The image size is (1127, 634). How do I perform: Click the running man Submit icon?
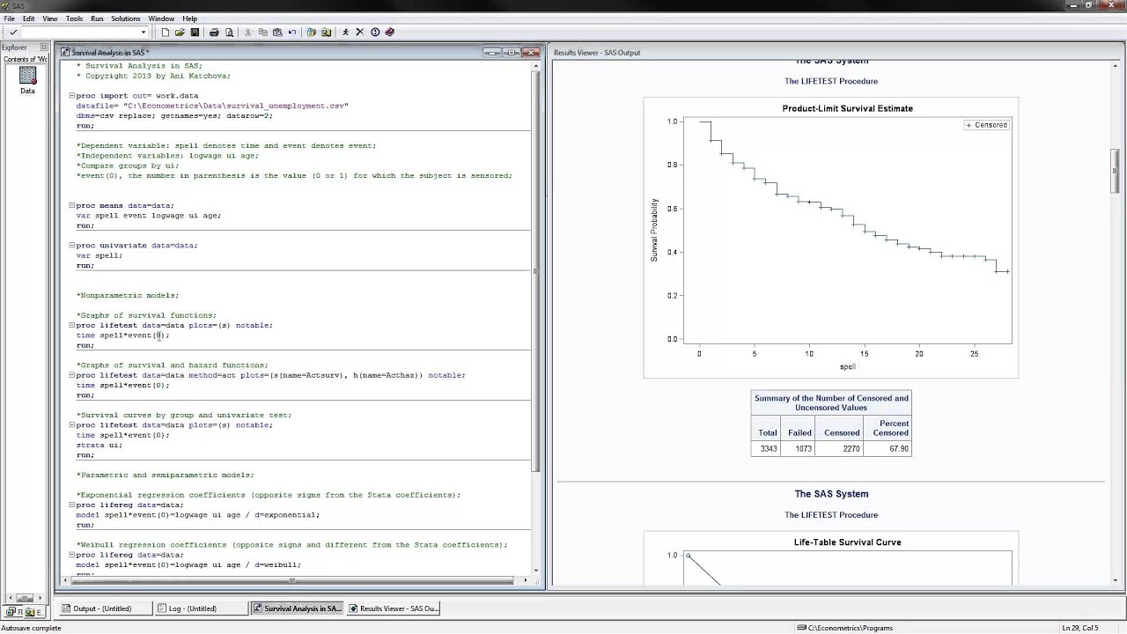coord(345,33)
